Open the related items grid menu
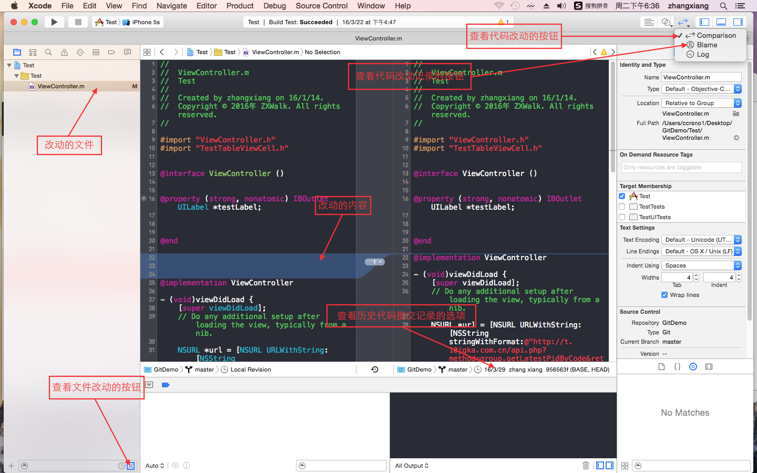Viewport: 757px width, 473px height. coord(147,52)
